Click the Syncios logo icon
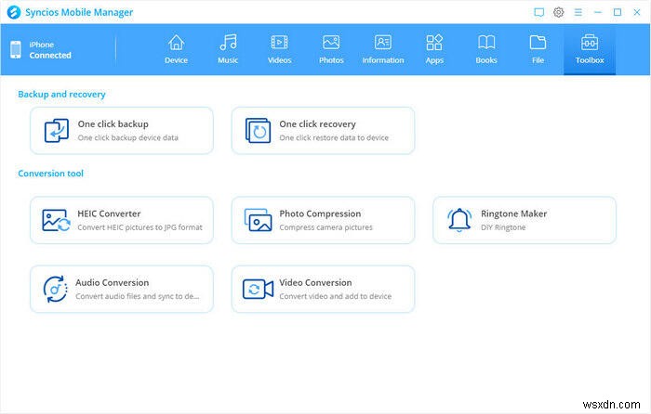The image size is (651, 414). pos(14,12)
